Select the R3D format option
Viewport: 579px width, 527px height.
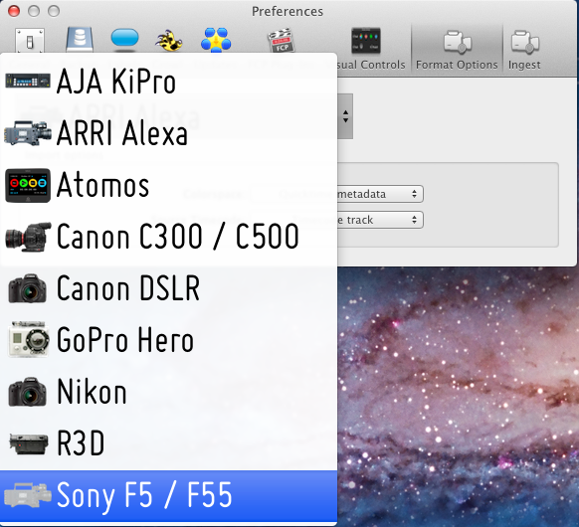click(168, 443)
